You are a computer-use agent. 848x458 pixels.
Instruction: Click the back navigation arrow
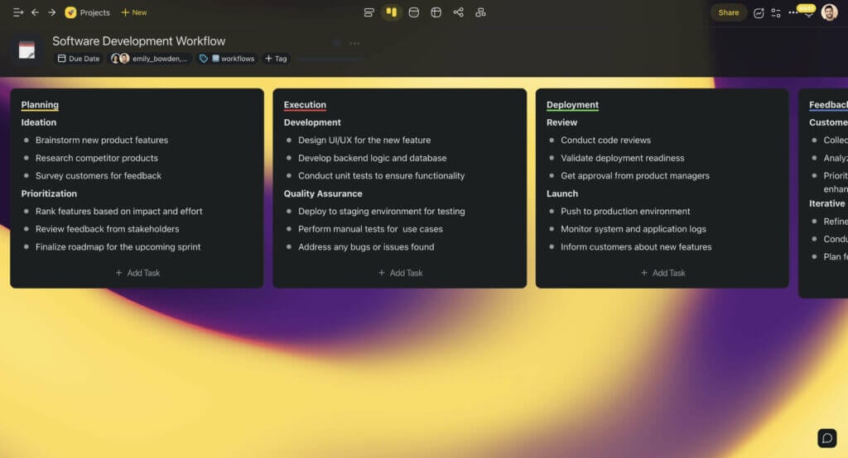point(35,12)
